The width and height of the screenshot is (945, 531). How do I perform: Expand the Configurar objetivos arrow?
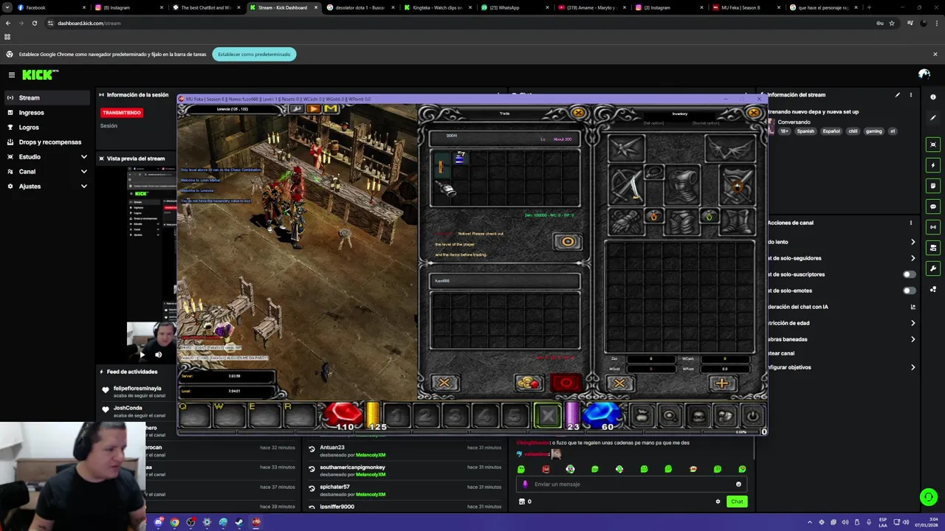point(913,367)
